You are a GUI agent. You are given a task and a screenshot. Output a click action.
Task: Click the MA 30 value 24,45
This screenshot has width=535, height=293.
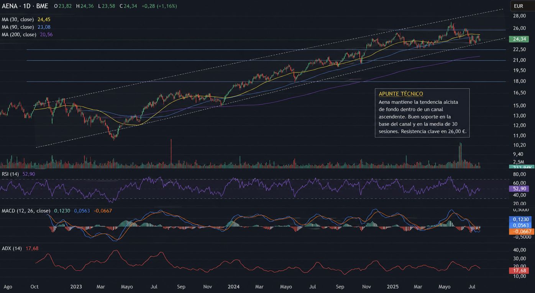tap(44, 20)
